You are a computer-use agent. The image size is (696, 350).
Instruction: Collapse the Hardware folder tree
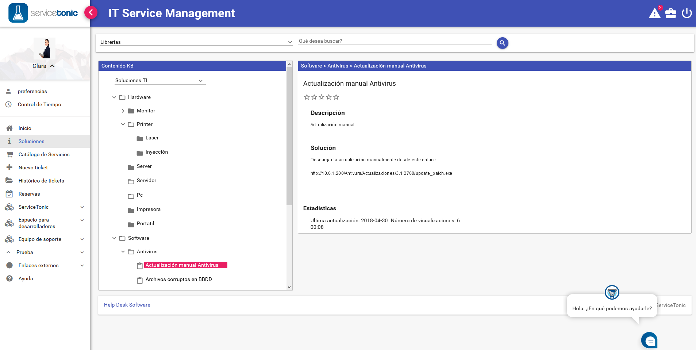(x=114, y=97)
